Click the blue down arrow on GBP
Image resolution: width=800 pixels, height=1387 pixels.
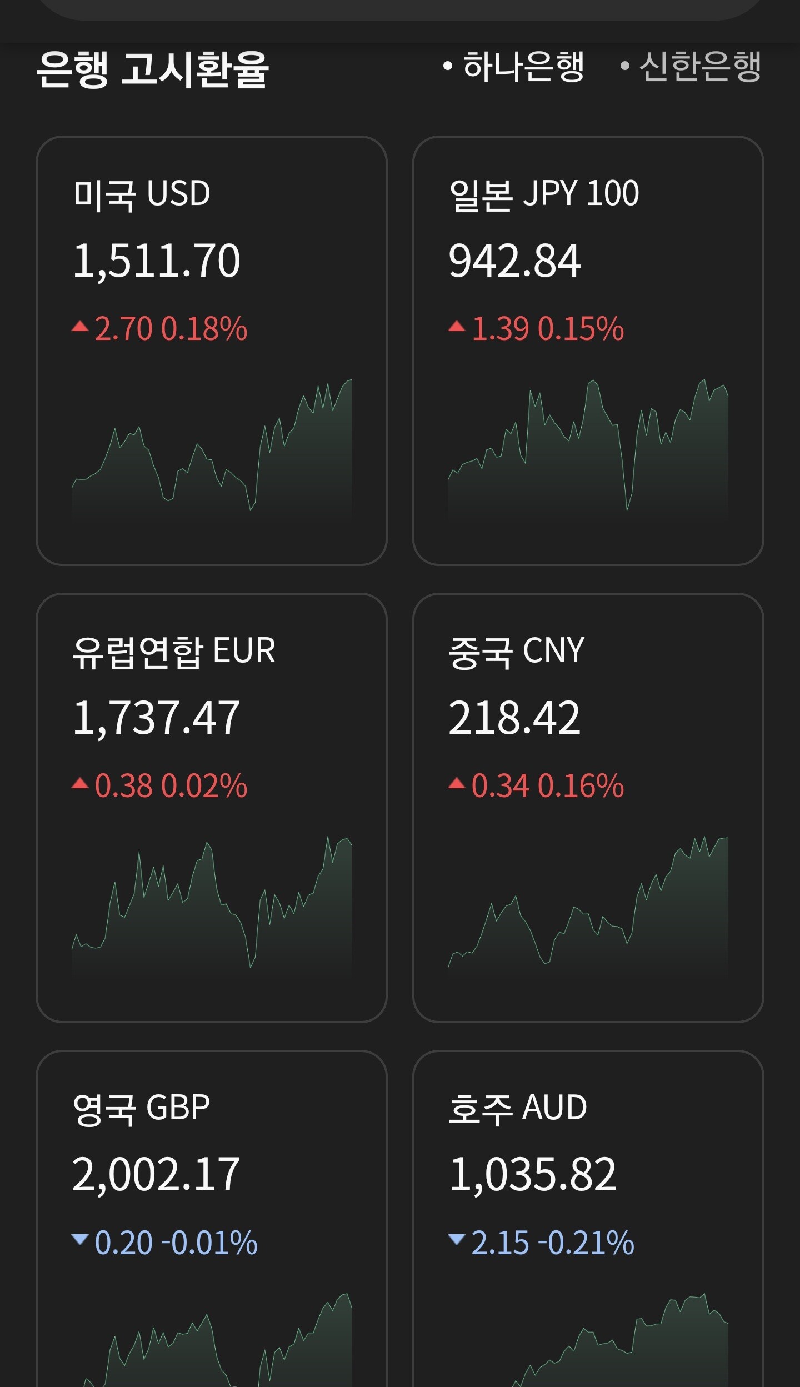(x=80, y=1239)
